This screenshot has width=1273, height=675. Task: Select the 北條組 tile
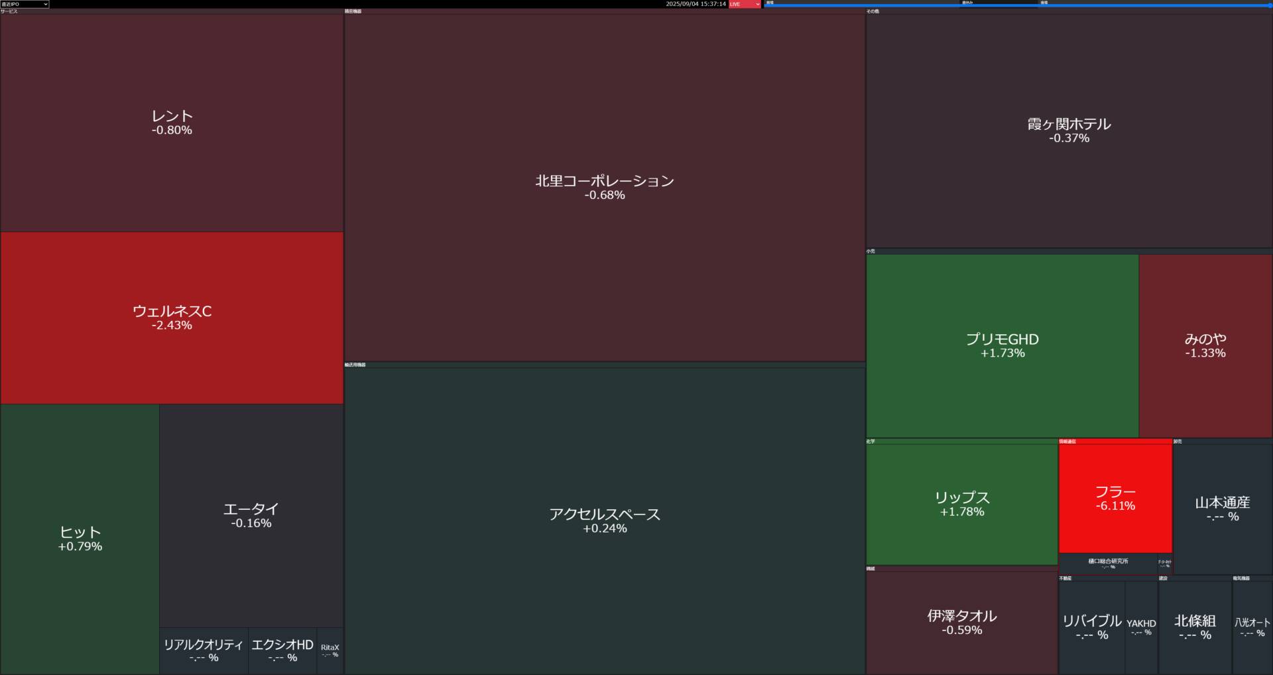pyautogui.click(x=1195, y=627)
